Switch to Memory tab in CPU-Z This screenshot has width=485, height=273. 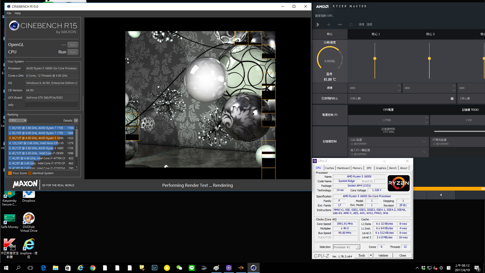(357, 168)
